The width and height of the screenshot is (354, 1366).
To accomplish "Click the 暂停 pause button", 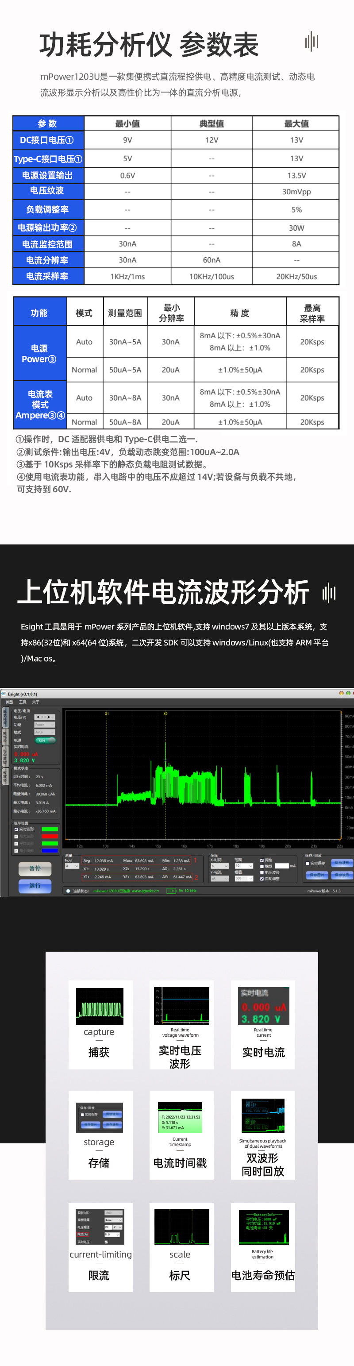I will pos(35,868).
